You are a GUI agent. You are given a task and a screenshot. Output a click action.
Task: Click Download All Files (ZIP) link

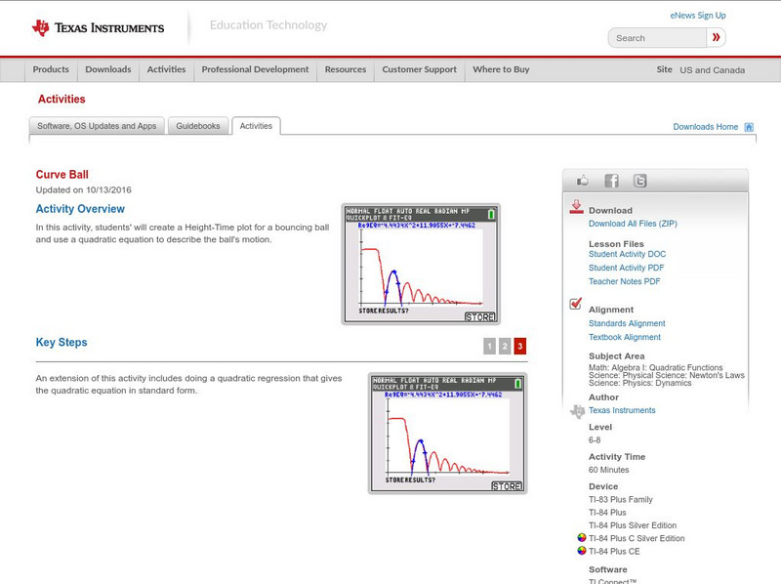(x=633, y=224)
